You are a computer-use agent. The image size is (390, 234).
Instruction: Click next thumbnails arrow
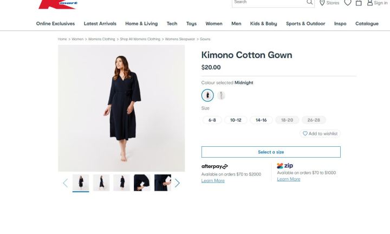(177, 183)
